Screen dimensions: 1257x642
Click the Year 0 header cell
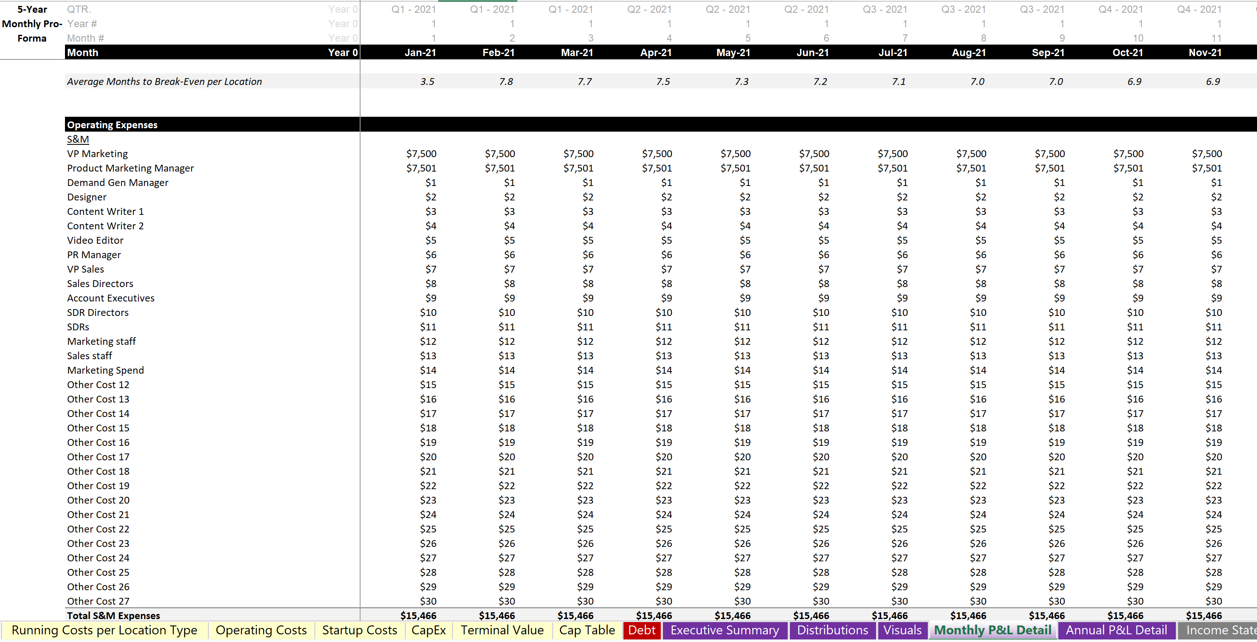[343, 53]
